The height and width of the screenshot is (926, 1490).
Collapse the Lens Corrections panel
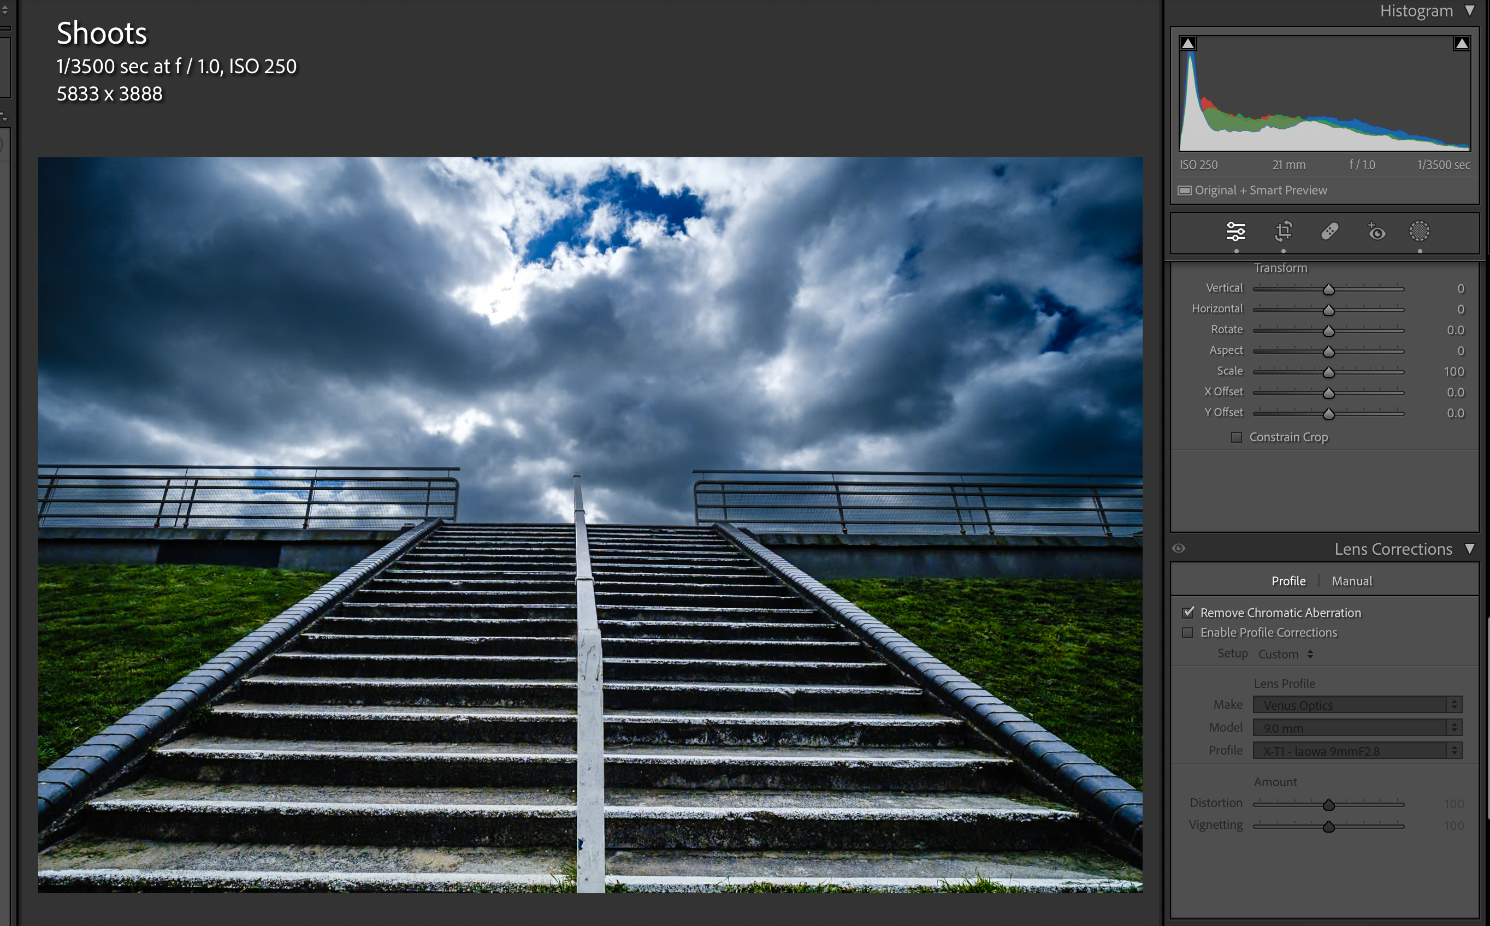(x=1470, y=549)
